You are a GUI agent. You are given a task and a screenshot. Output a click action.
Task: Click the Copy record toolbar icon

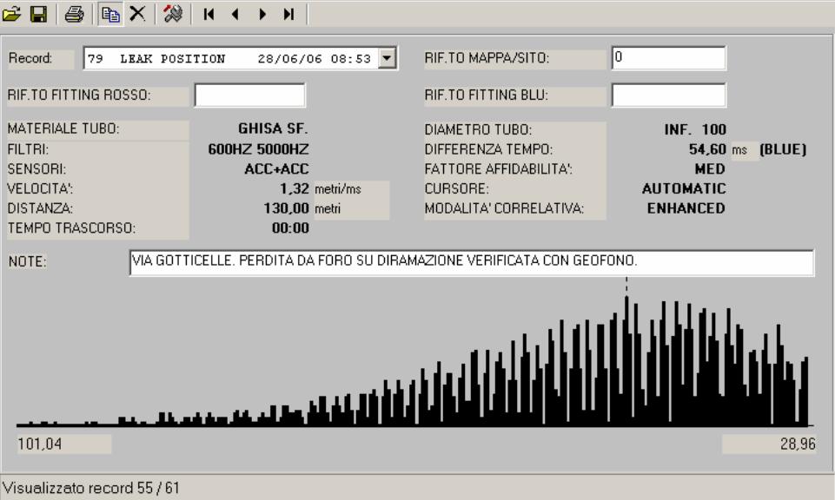[110, 14]
